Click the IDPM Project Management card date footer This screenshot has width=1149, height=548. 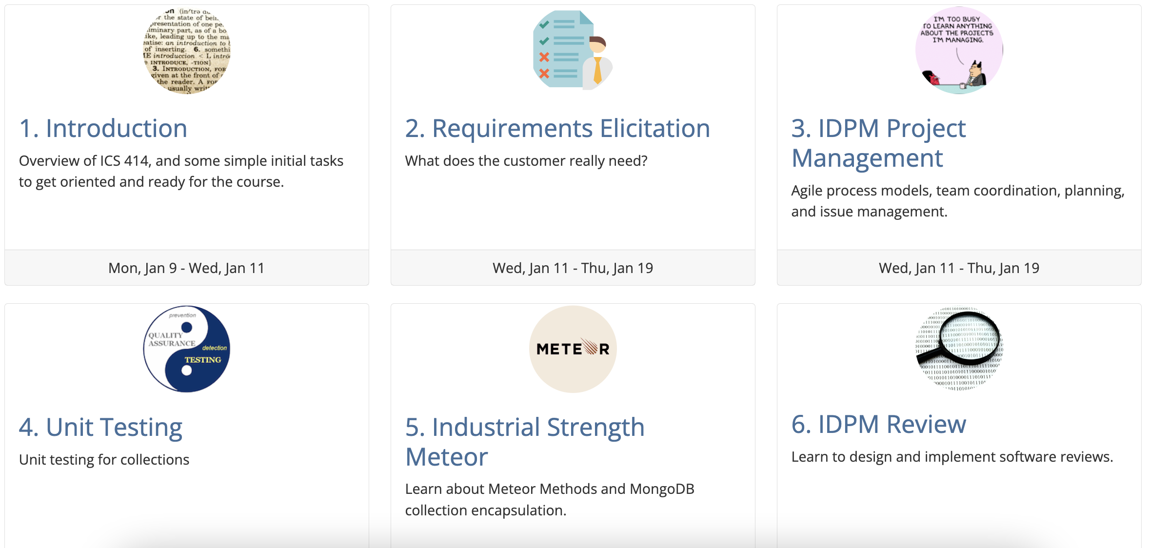point(959,268)
